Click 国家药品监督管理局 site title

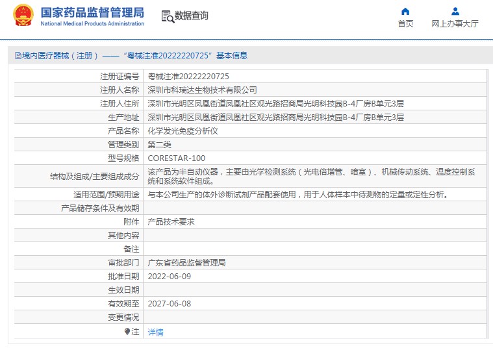[92, 12]
